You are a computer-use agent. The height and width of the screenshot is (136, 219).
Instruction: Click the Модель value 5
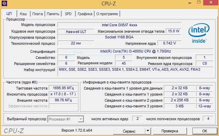coord(124,57)
